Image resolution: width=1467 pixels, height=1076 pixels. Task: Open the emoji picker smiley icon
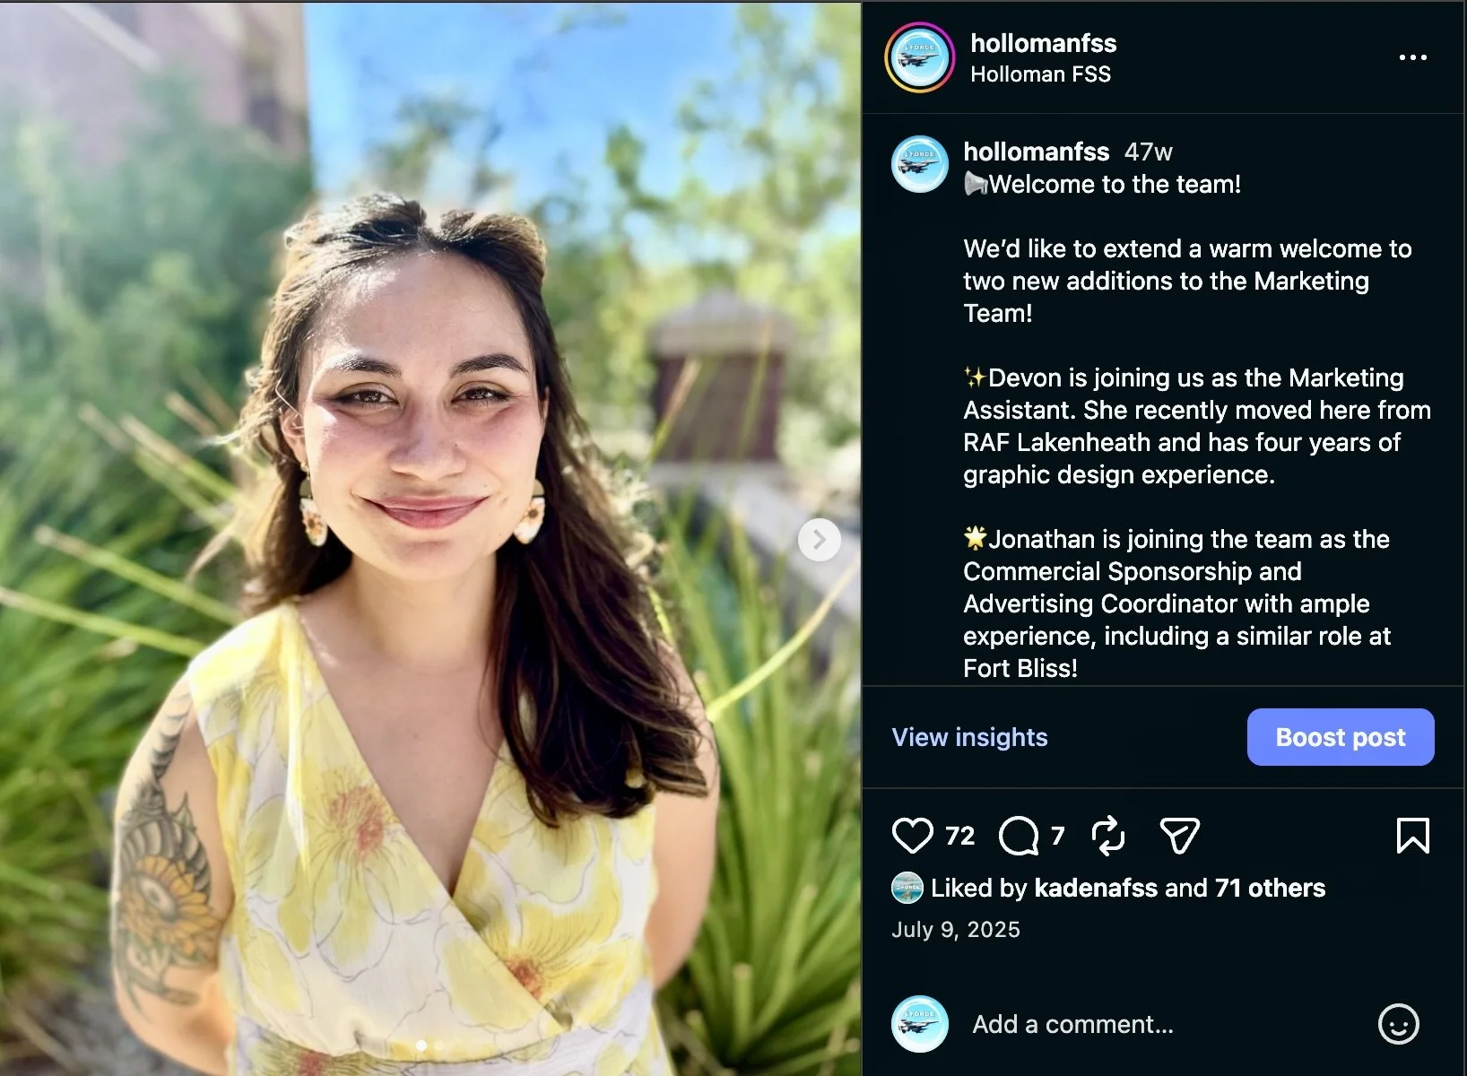pos(1398,1024)
